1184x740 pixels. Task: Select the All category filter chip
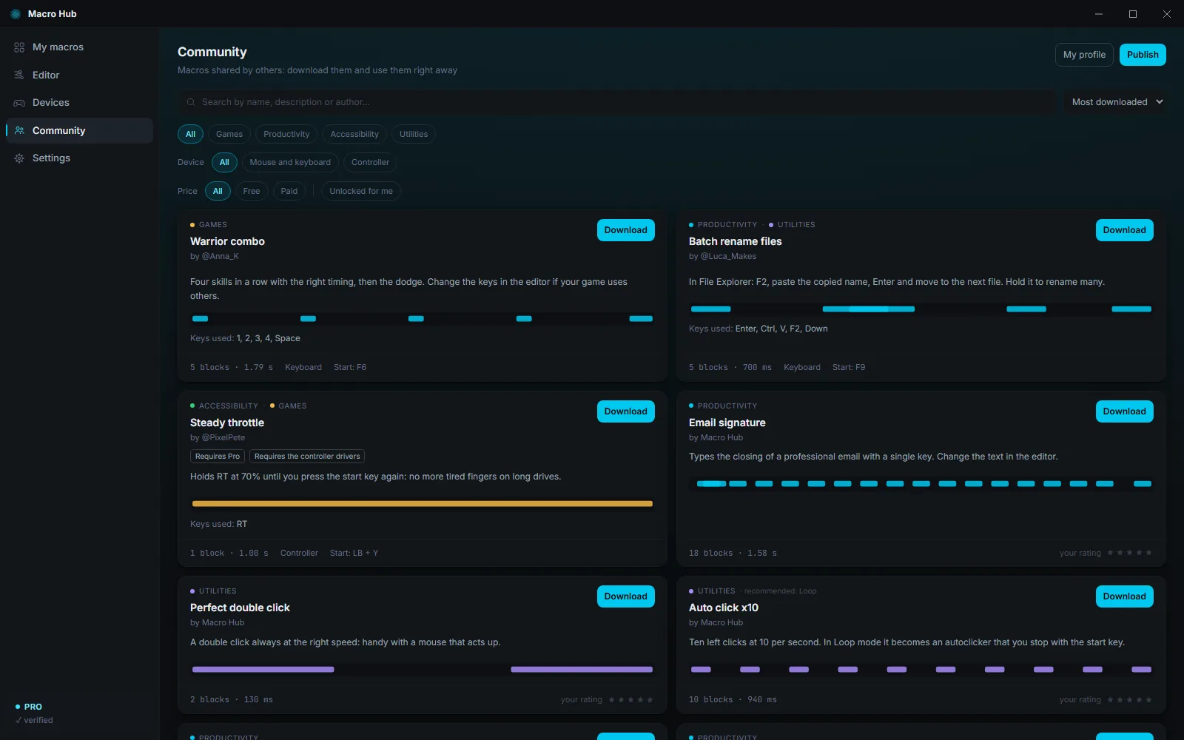coord(190,134)
